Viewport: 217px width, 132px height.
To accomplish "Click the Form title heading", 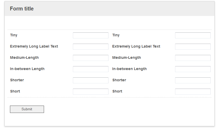I will [x=22, y=9].
